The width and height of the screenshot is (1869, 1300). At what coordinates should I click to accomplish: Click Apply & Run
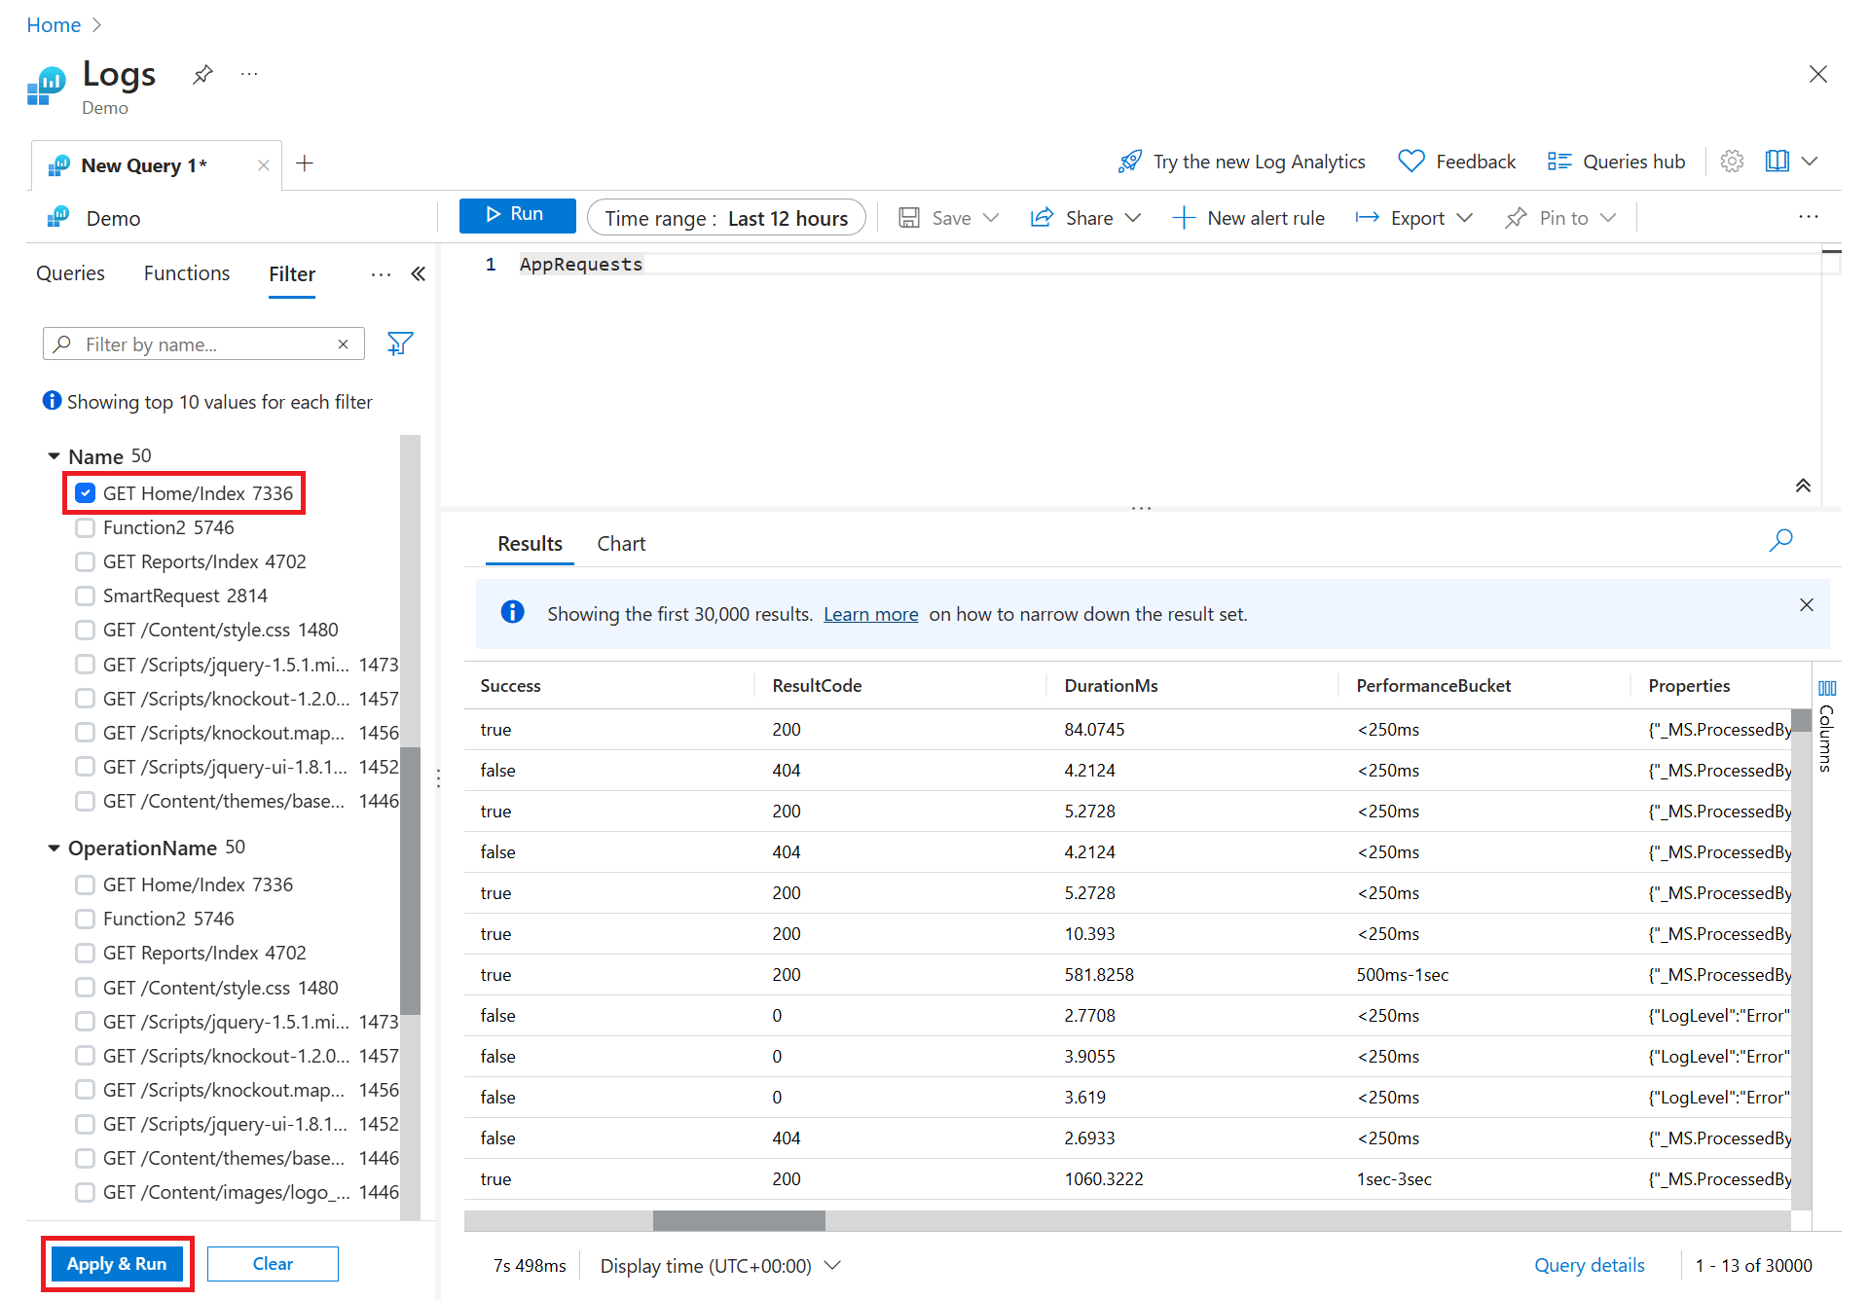tap(117, 1263)
